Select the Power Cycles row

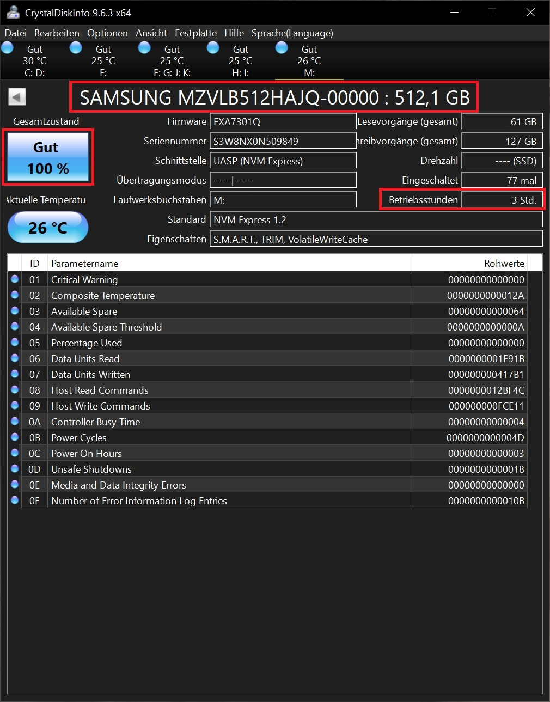[267, 437]
